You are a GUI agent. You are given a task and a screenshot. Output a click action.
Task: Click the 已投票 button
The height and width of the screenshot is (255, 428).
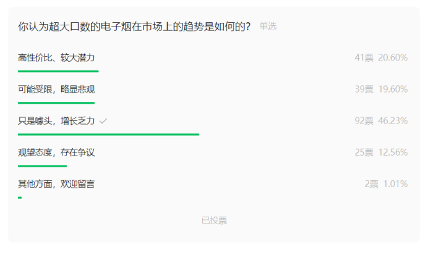point(214,220)
